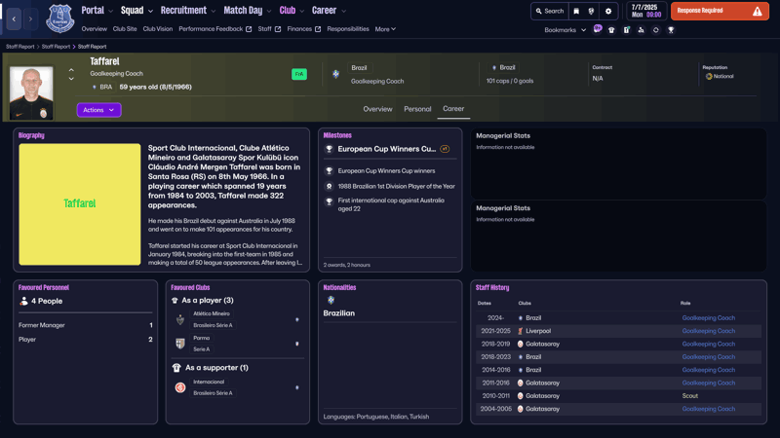The height and width of the screenshot is (438, 780).
Task: Click the First international cap milestone entry
Action: (x=390, y=204)
